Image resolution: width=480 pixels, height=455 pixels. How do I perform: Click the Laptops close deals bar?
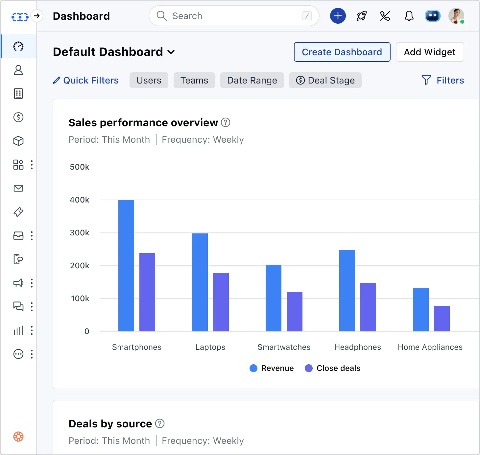[221, 302]
